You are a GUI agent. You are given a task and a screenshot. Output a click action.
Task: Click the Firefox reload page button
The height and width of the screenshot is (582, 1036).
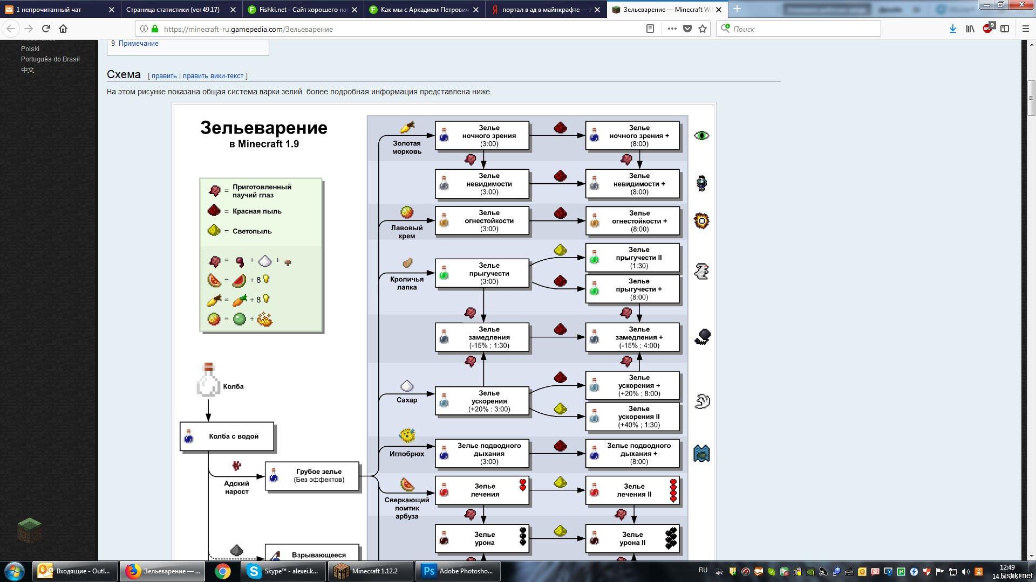46,29
